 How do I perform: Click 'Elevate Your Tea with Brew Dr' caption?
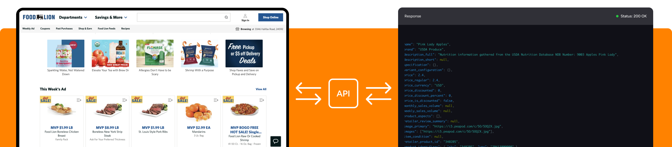pyautogui.click(x=110, y=70)
